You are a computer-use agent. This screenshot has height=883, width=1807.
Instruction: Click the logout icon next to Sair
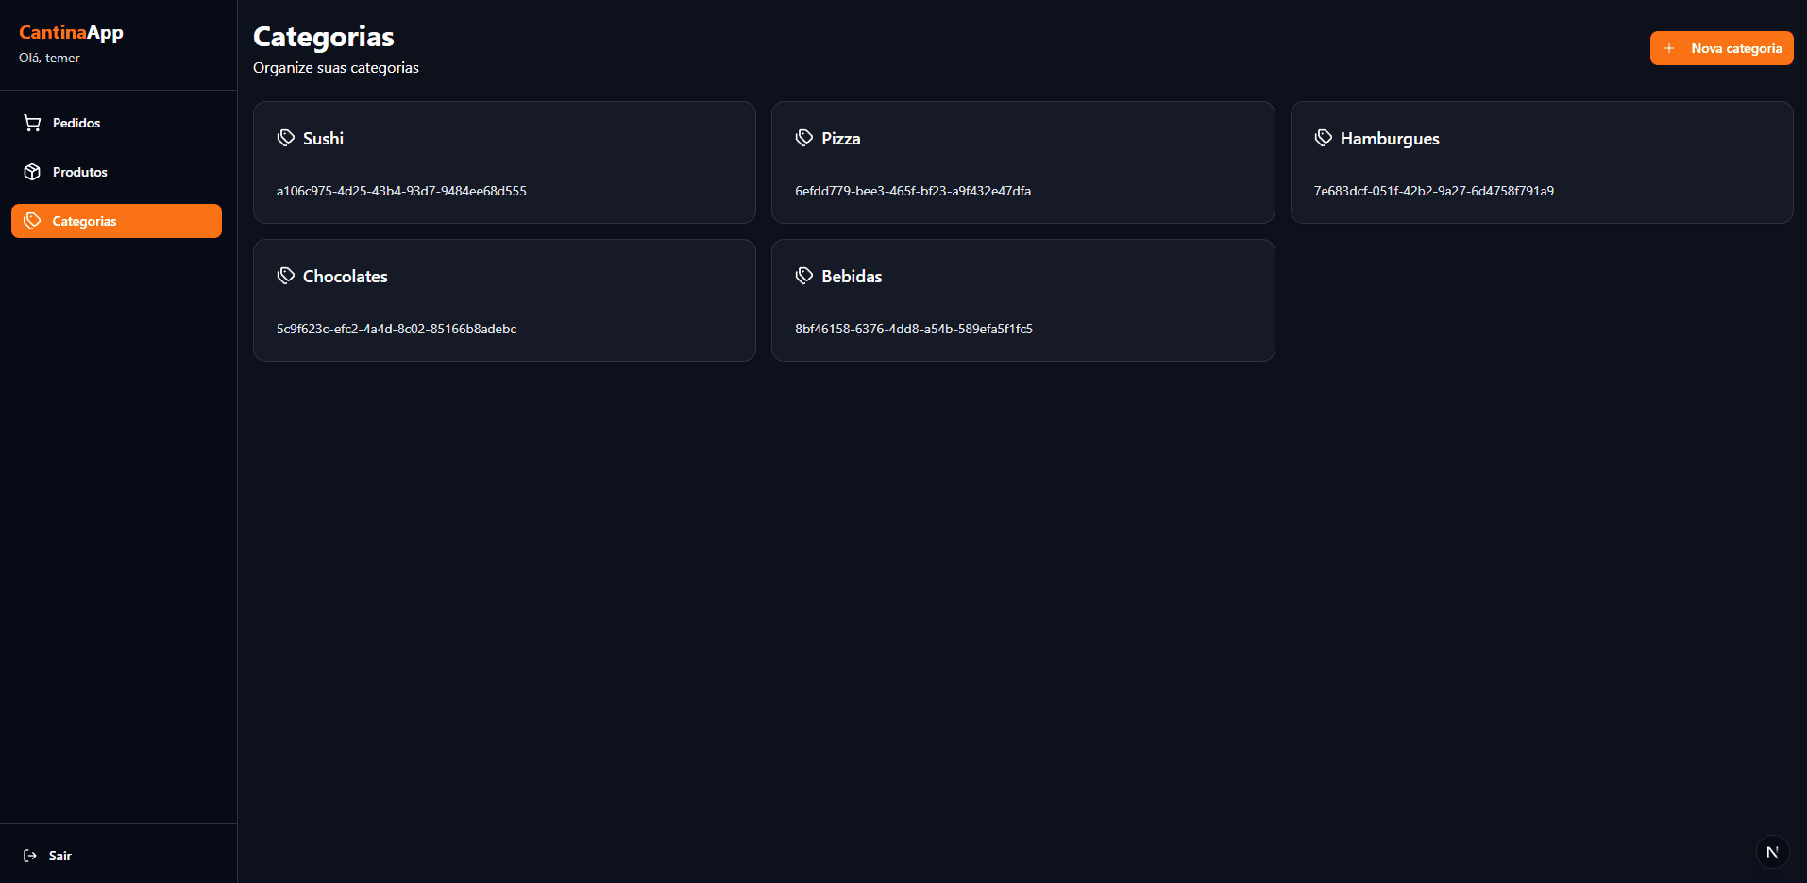click(x=29, y=856)
